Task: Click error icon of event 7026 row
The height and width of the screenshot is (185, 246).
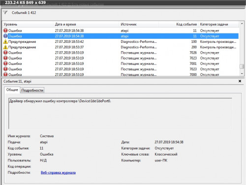Action: (x=5, y=53)
